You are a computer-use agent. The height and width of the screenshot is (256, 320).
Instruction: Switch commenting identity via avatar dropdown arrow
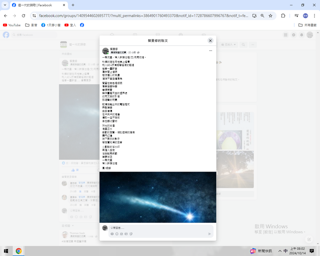(107, 230)
